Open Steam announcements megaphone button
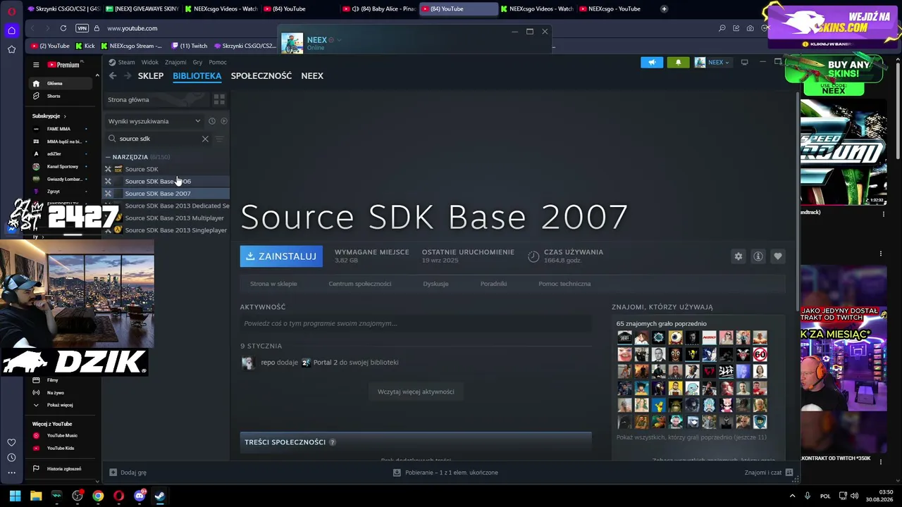 coord(652,62)
